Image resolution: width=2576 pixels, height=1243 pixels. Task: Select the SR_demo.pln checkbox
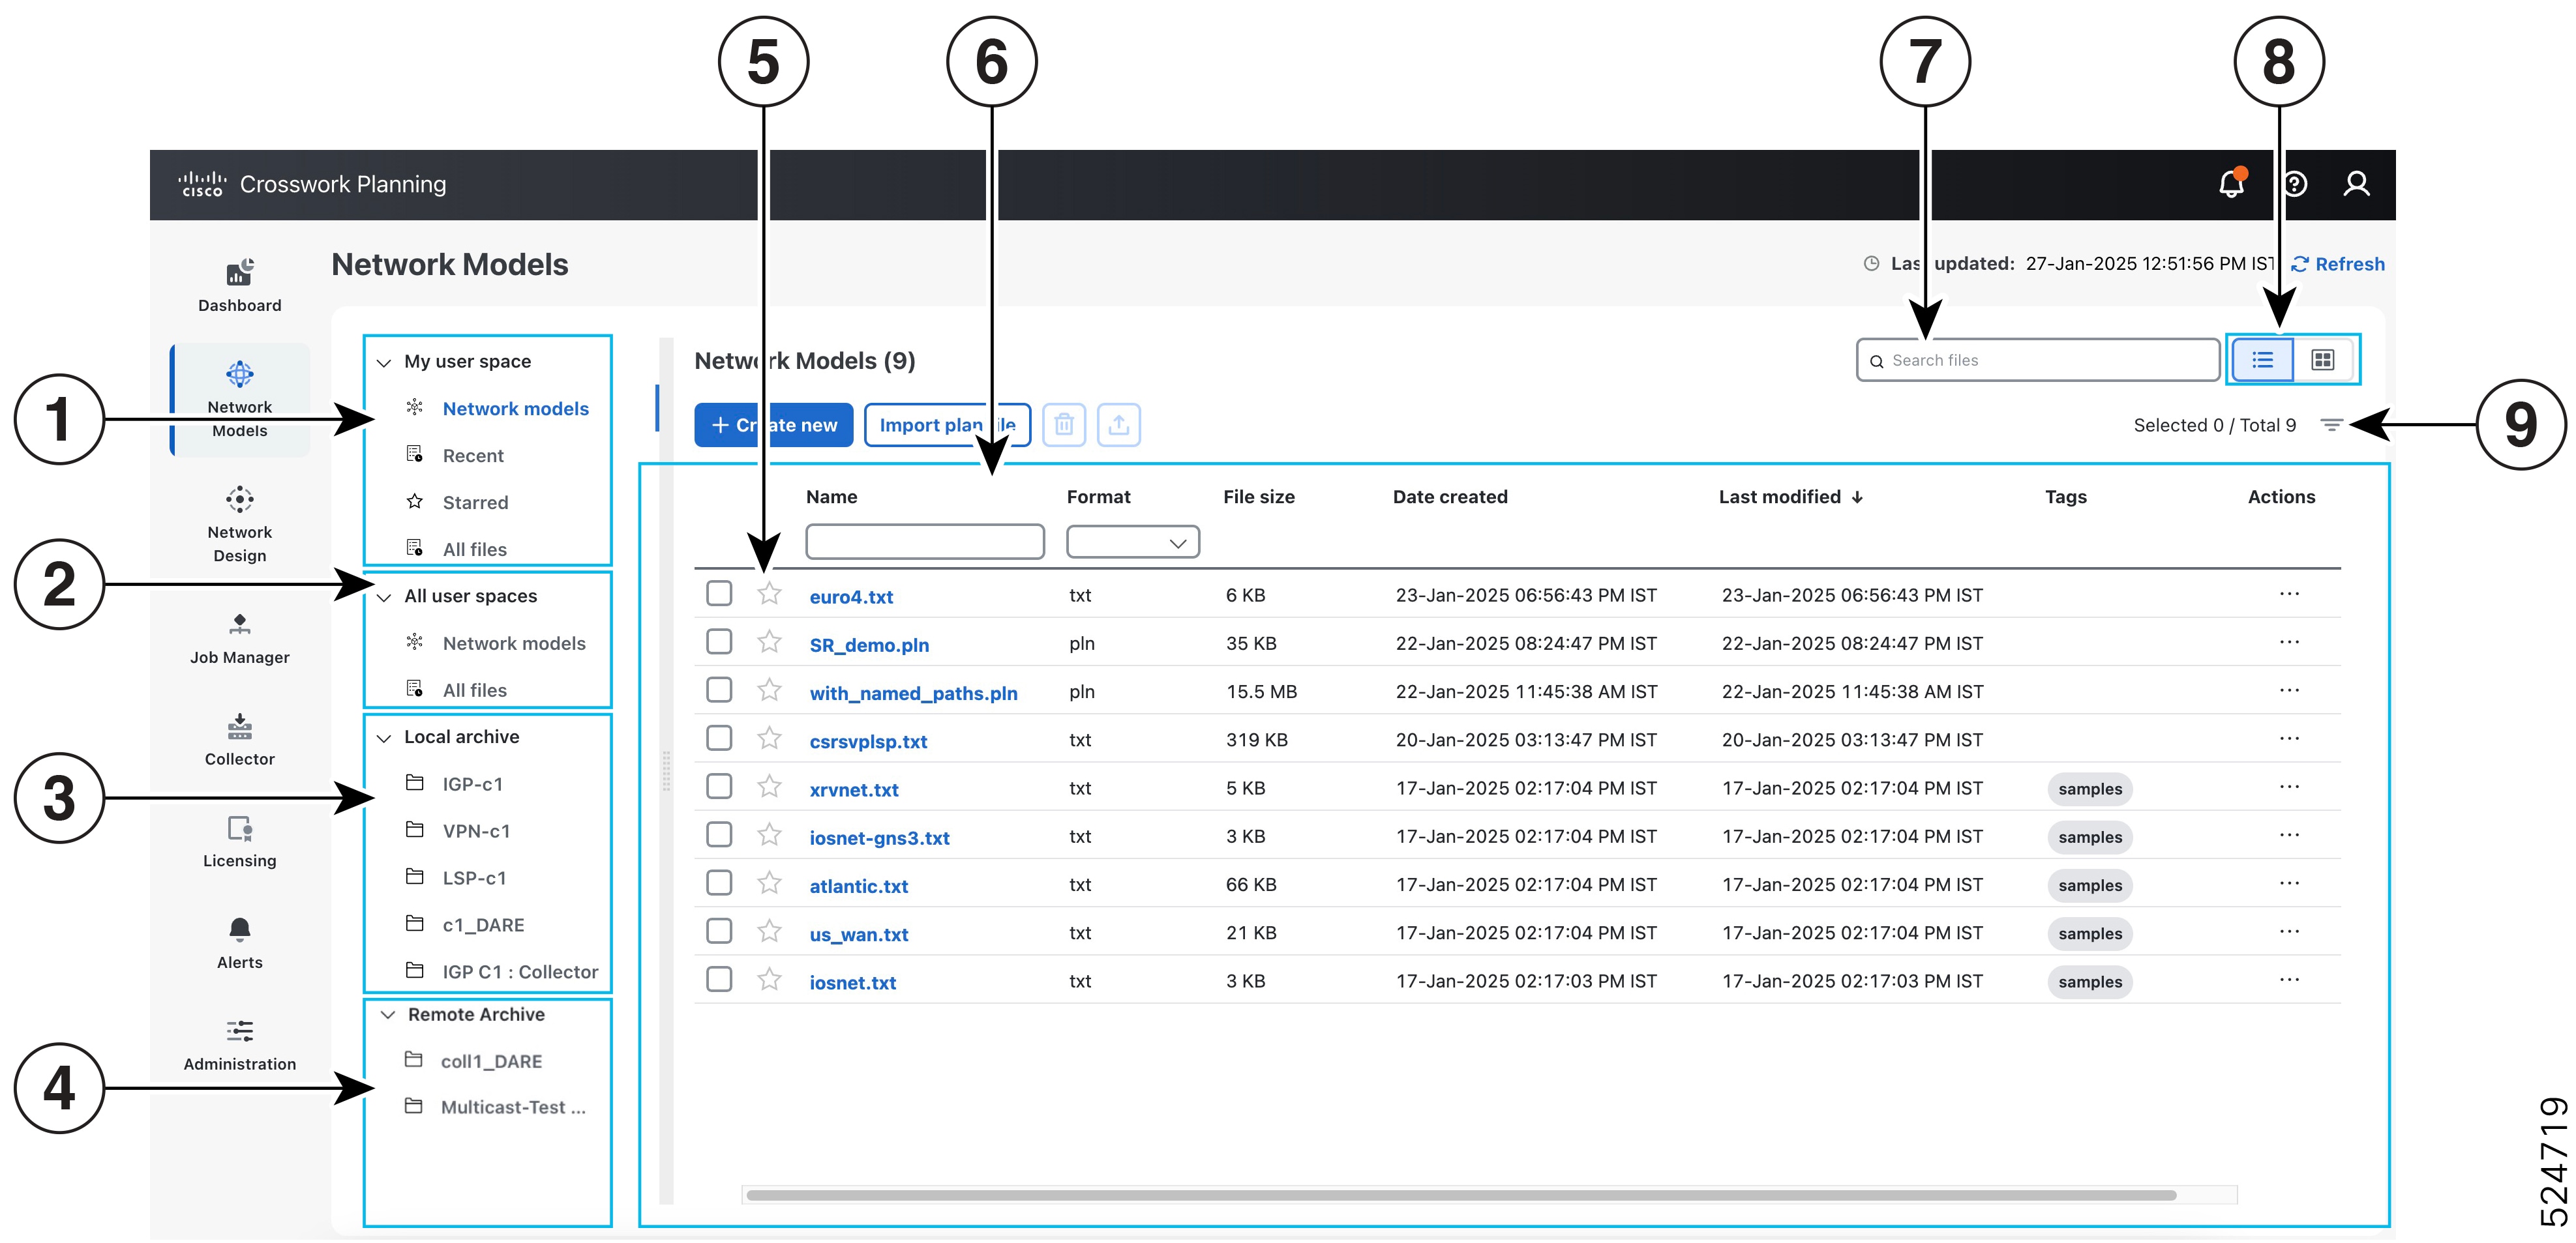(x=719, y=641)
